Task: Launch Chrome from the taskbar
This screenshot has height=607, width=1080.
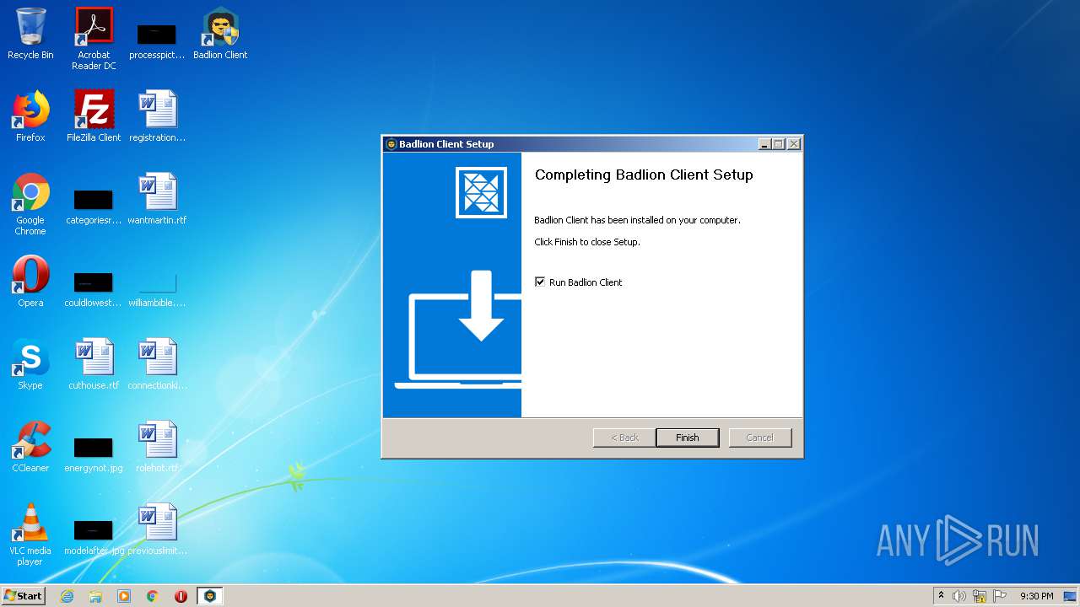Action: click(x=153, y=596)
